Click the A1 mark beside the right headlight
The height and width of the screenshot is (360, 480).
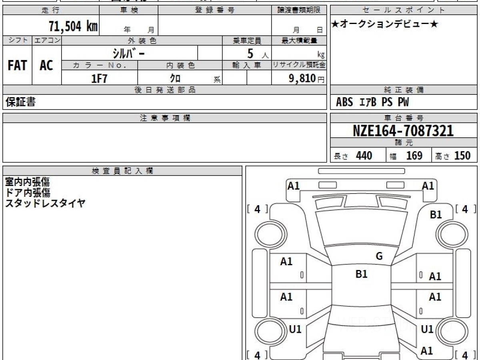pos(428,186)
